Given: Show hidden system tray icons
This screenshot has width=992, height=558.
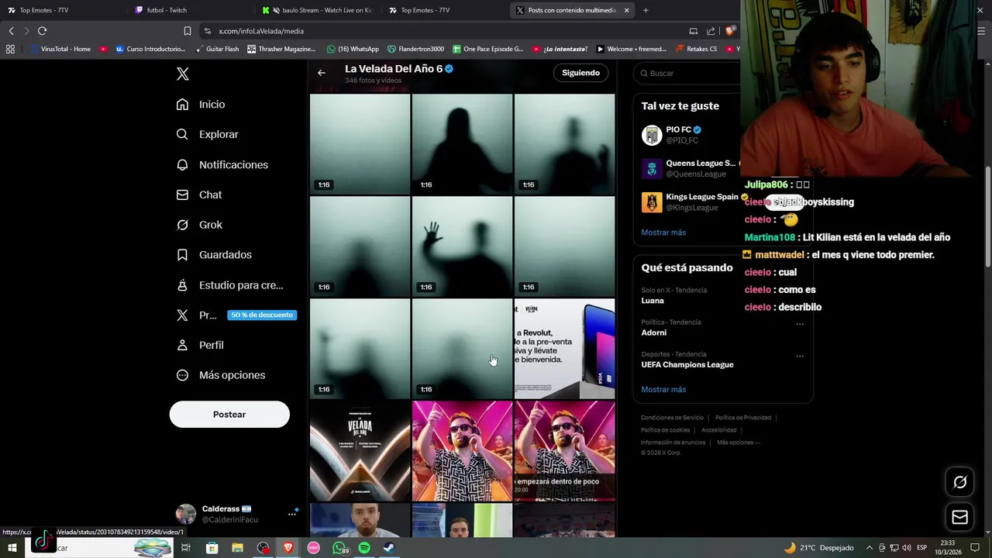Looking at the screenshot, I should [869, 548].
